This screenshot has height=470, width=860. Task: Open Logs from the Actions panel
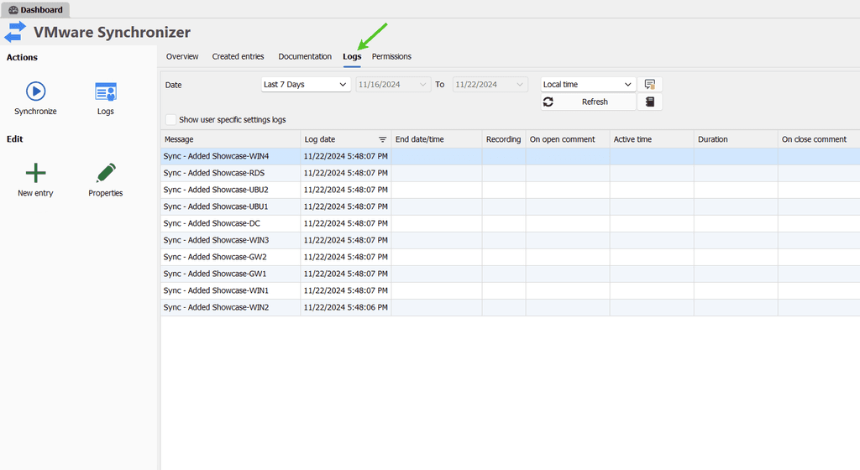pyautogui.click(x=106, y=92)
